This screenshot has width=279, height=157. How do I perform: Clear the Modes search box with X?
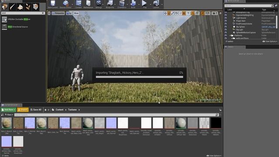[x=43, y=13]
